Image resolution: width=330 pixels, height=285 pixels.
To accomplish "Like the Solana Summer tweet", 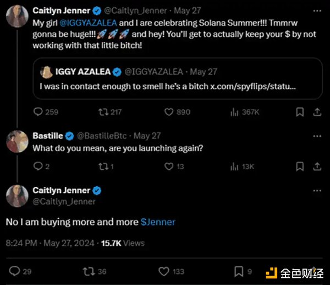I will tap(169, 112).
